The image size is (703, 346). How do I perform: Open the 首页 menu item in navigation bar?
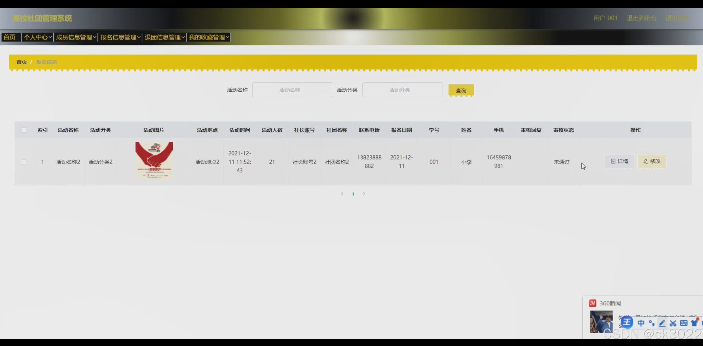point(10,37)
